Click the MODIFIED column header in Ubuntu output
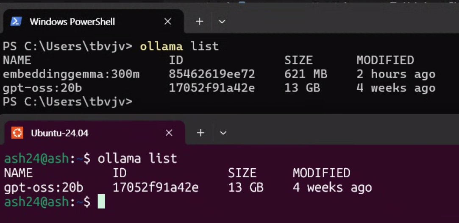Image resolution: width=459 pixels, height=223 pixels. tap(321, 173)
